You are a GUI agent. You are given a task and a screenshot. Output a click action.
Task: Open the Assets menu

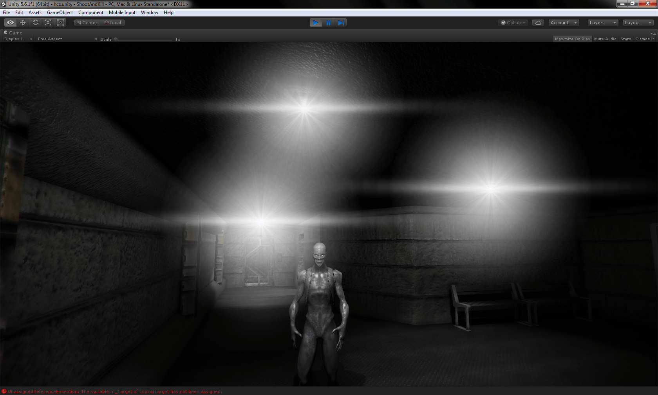(x=35, y=13)
